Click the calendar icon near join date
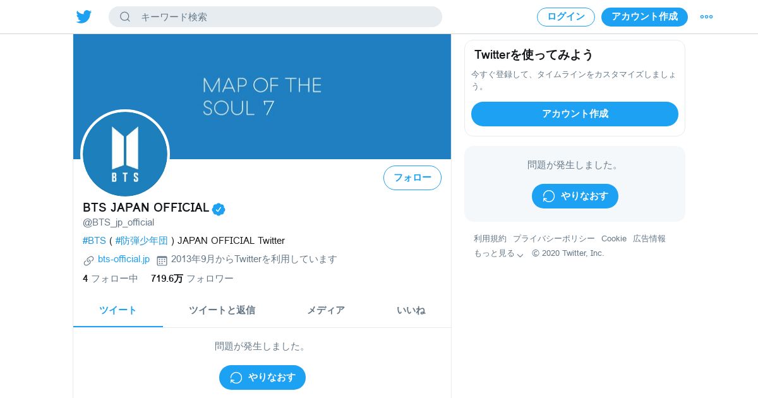Image resolution: width=758 pixels, height=398 pixels. [162, 260]
